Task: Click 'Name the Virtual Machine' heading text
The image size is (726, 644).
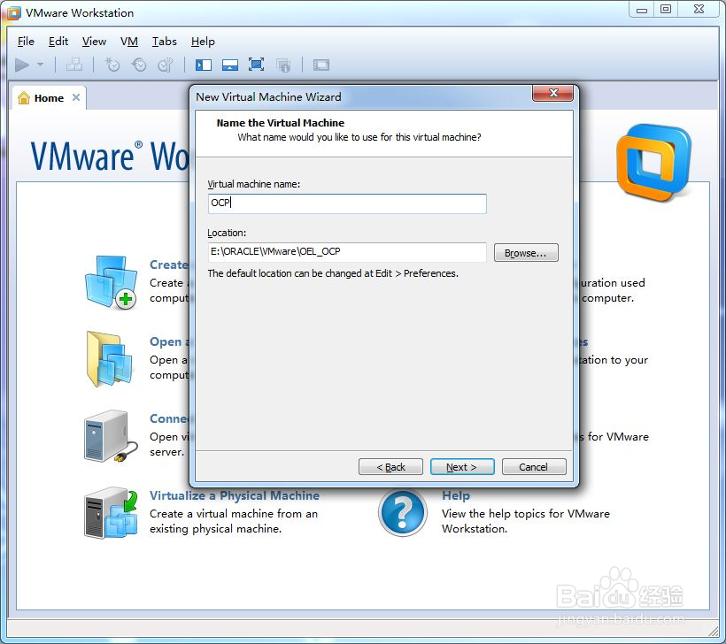Action: click(280, 123)
